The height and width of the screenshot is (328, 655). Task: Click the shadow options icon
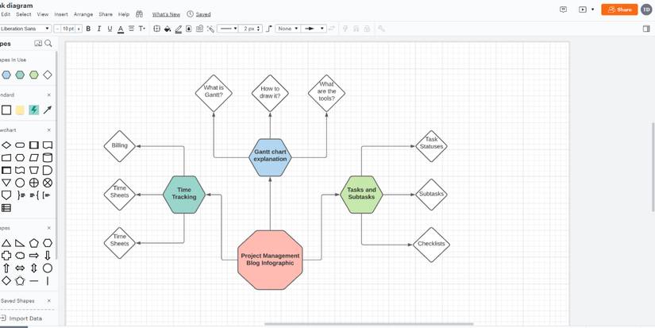pyautogui.click(x=189, y=29)
